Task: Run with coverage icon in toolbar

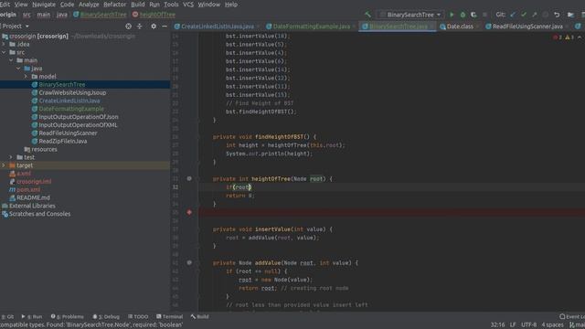Action: coord(473,15)
